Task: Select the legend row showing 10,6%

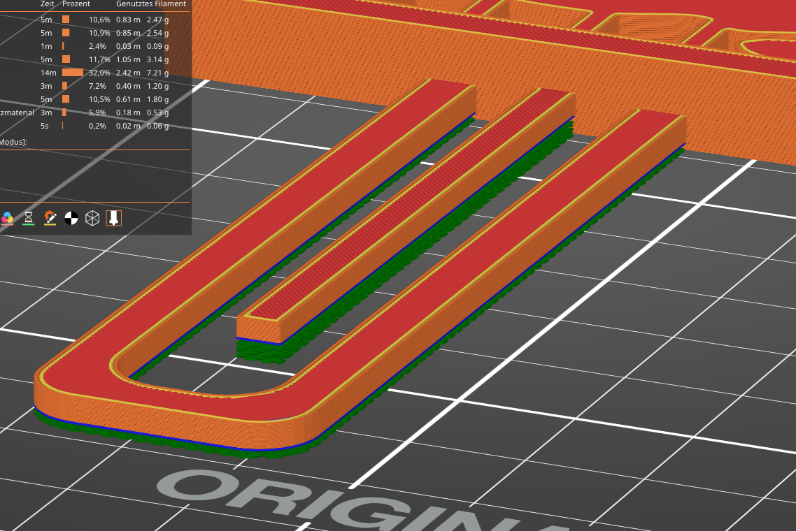Action: [x=95, y=20]
